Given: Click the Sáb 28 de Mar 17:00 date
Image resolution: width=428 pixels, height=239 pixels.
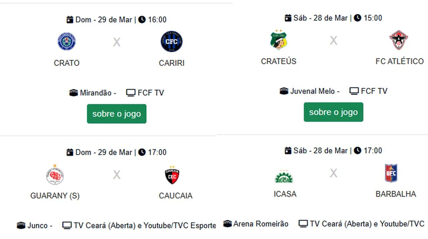Looking at the screenshot, I should (x=320, y=150).
